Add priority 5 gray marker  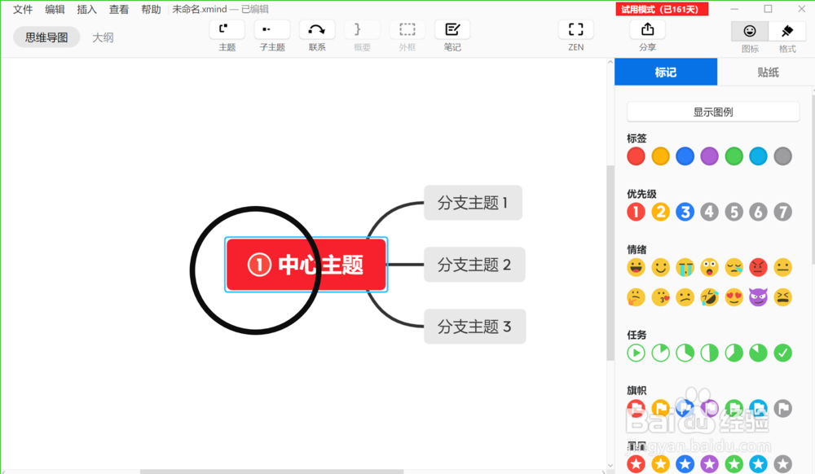(x=734, y=212)
